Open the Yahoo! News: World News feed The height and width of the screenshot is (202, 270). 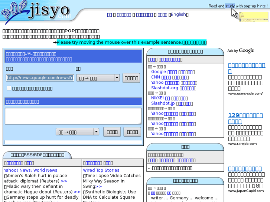[30, 170]
